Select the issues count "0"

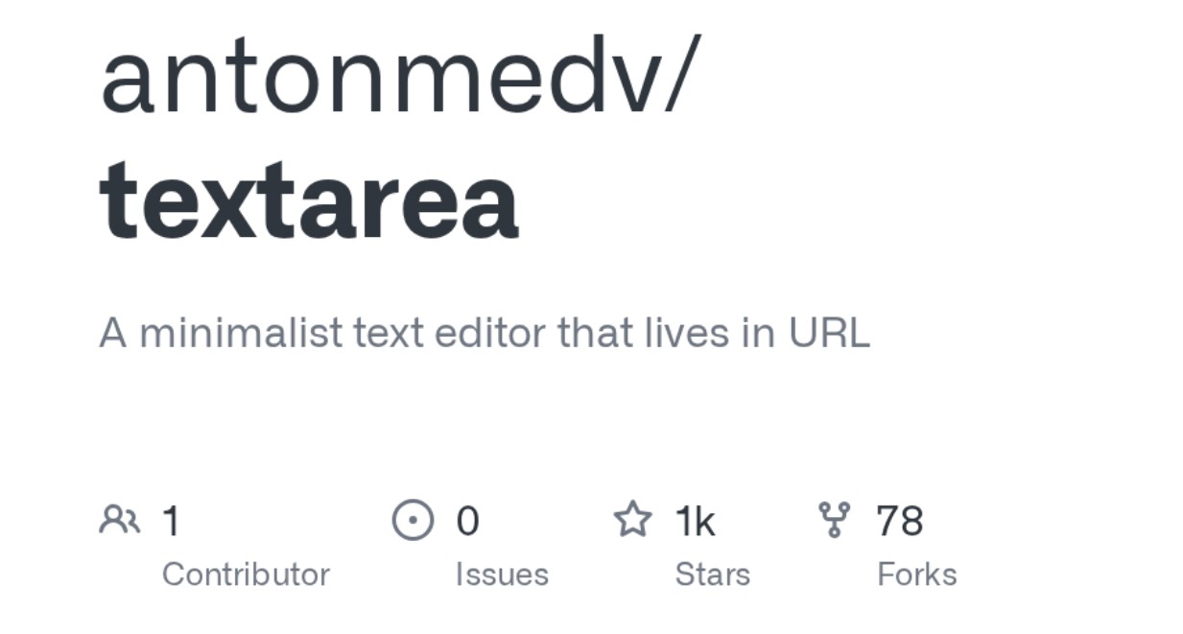pos(467,521)
